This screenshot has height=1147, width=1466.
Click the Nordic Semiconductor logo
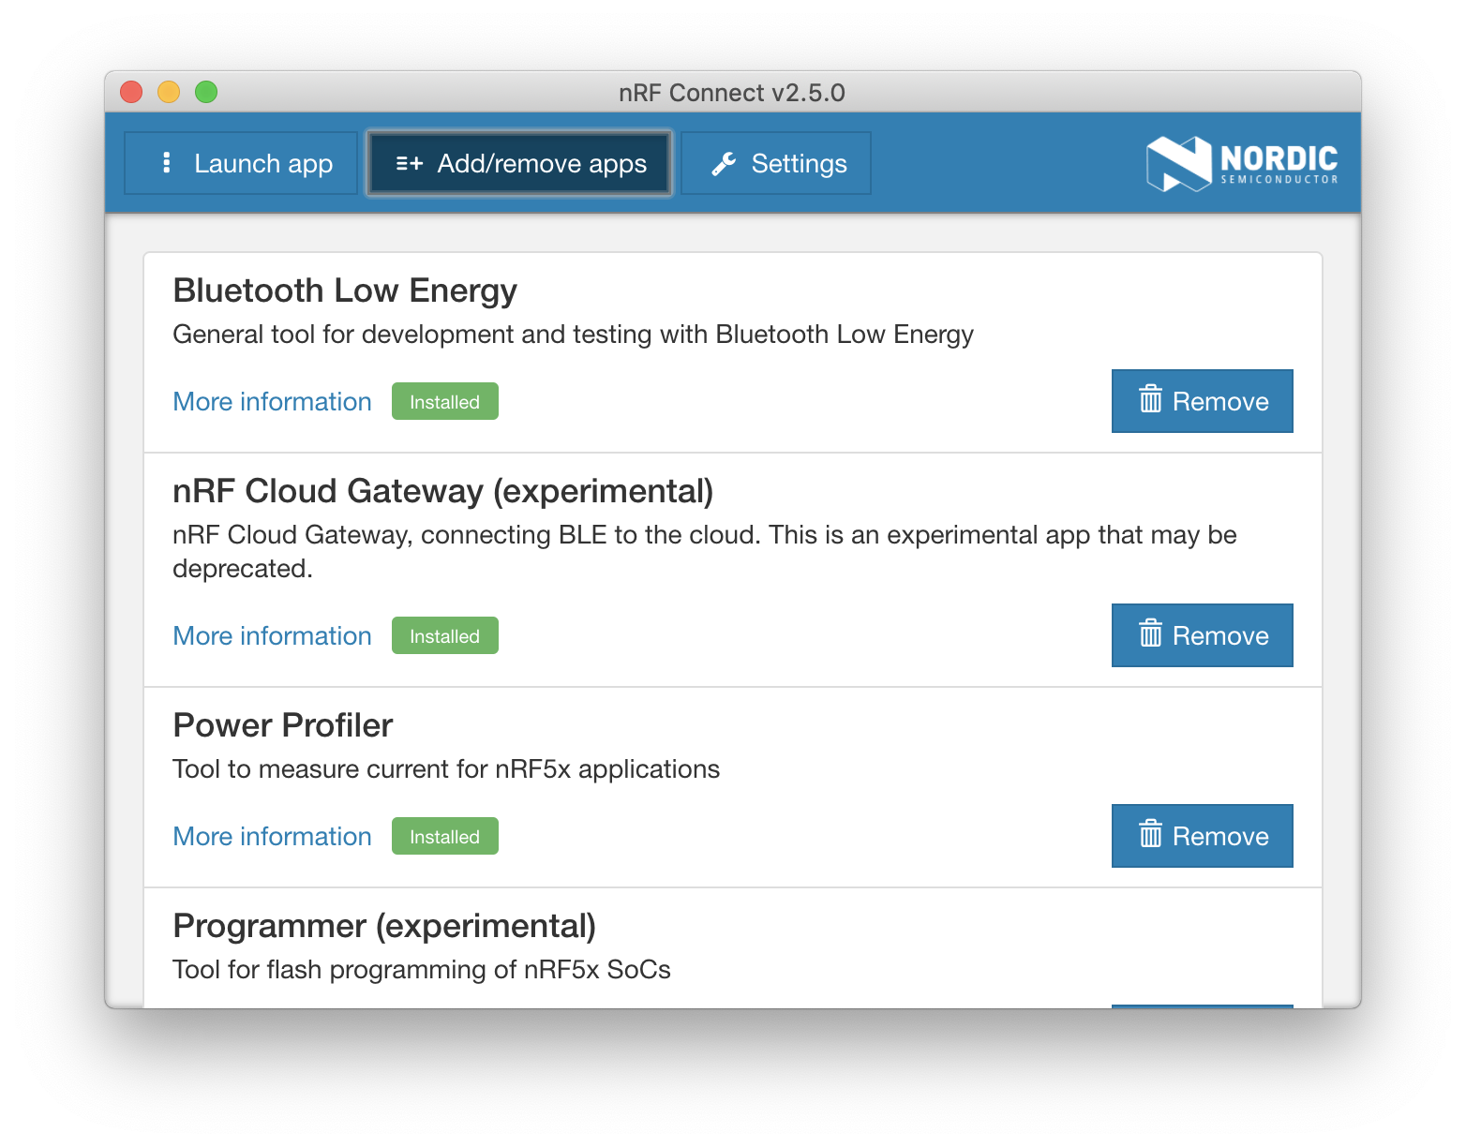coord(1241,164)
